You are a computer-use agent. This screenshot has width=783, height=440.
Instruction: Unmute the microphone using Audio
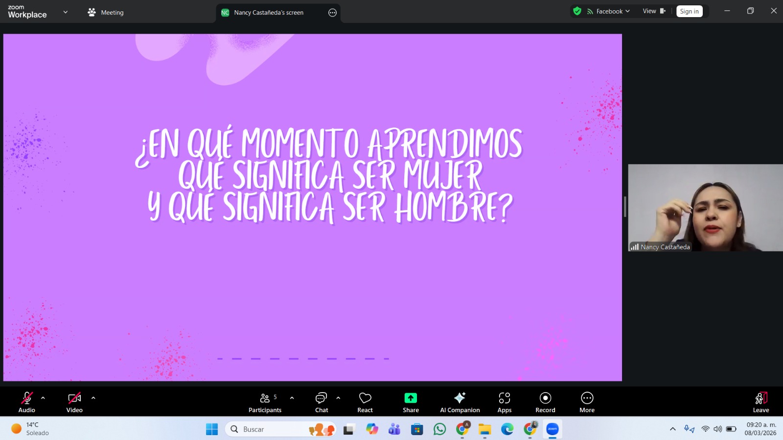pyautogui.click(x=27, y=402)
